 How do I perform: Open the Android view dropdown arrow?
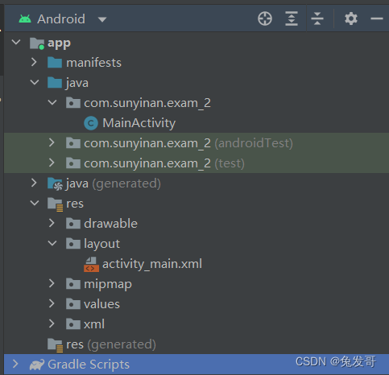click(102, 19)
